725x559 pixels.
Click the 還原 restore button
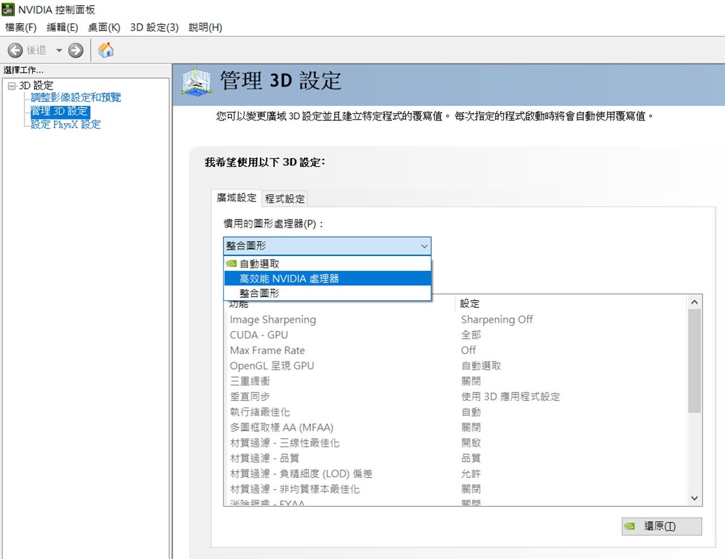pyautogui.click(x=662, y=526)
